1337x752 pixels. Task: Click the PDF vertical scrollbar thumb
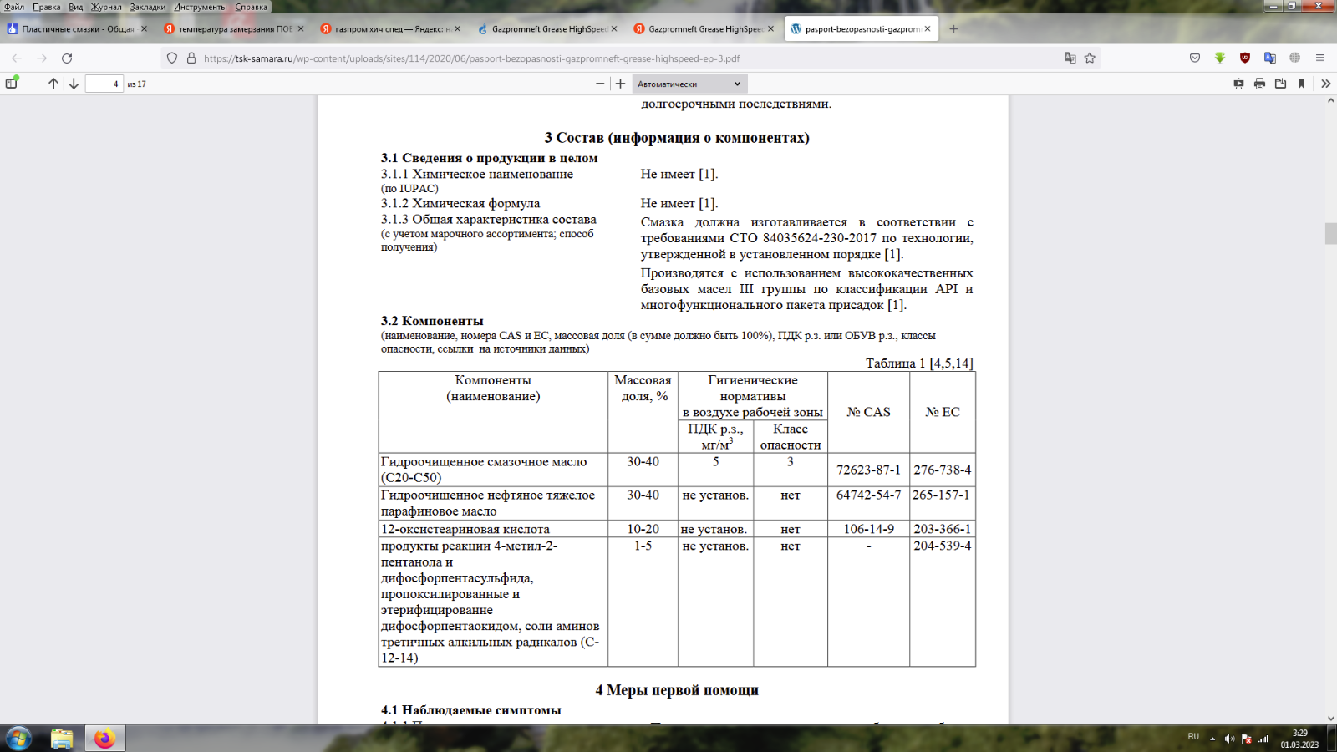coord(1330,234)
